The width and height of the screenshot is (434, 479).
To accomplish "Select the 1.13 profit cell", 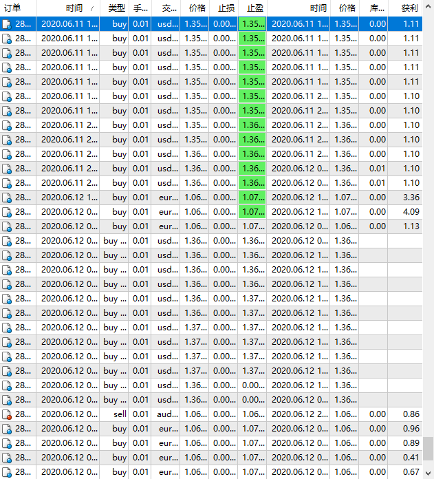I will 405,226.
